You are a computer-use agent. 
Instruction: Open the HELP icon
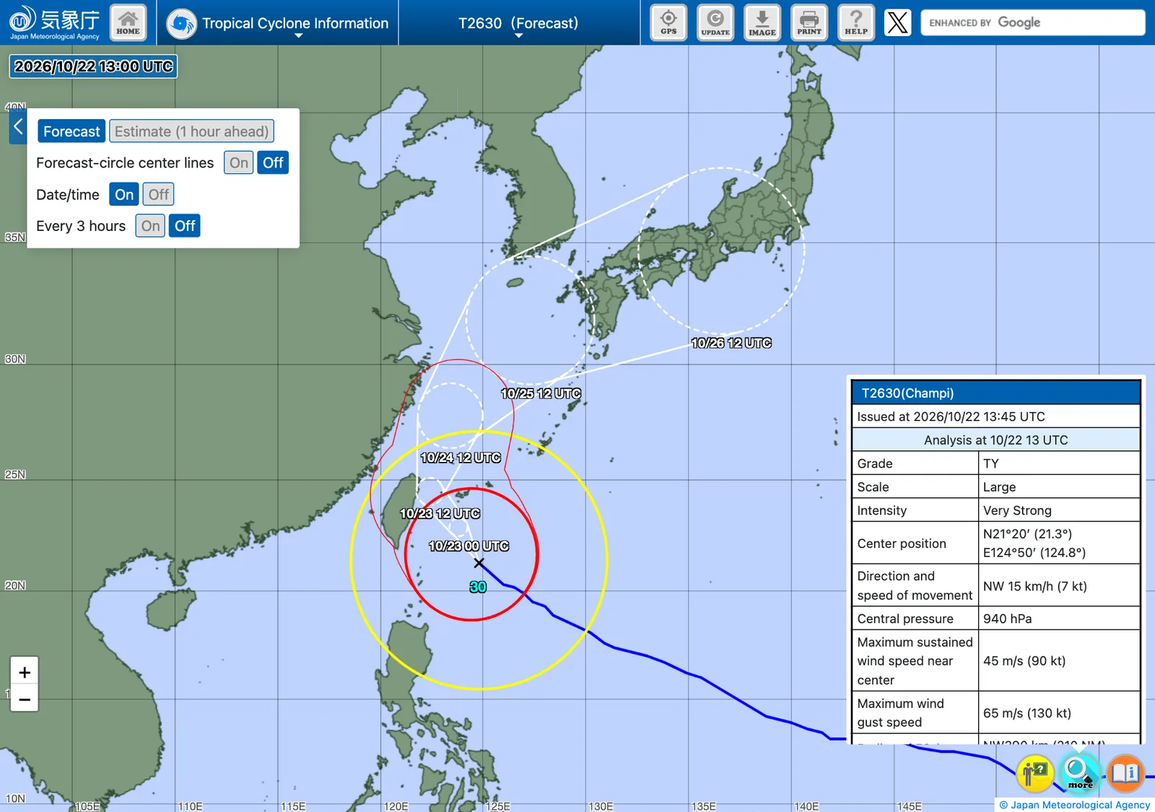click(856, 22)
